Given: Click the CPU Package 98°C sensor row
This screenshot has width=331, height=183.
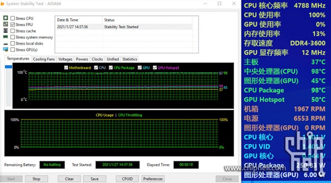Looking at the screenshot, I should (285, 90).
